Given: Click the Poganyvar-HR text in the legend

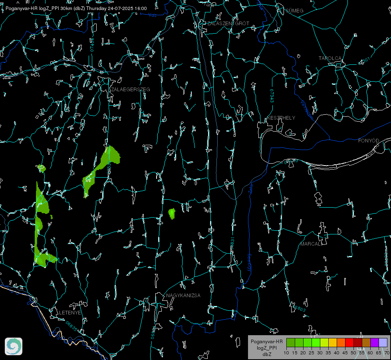Looking at the screenshot, I should click(x=266, y=342).
